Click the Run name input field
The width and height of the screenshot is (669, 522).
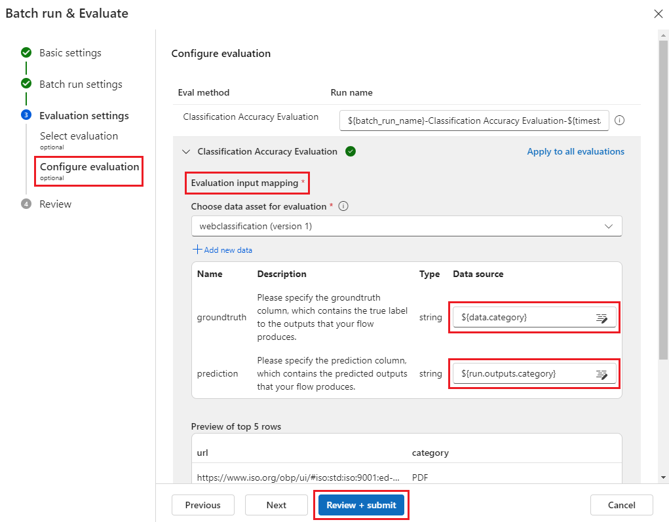coord(474,121)
